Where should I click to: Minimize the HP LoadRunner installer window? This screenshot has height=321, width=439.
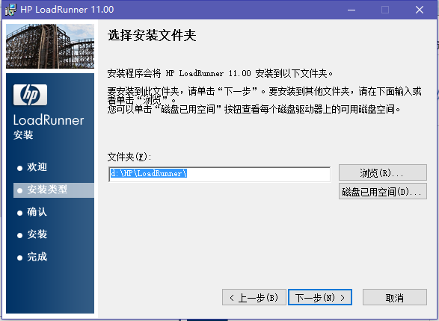(351, 10)
